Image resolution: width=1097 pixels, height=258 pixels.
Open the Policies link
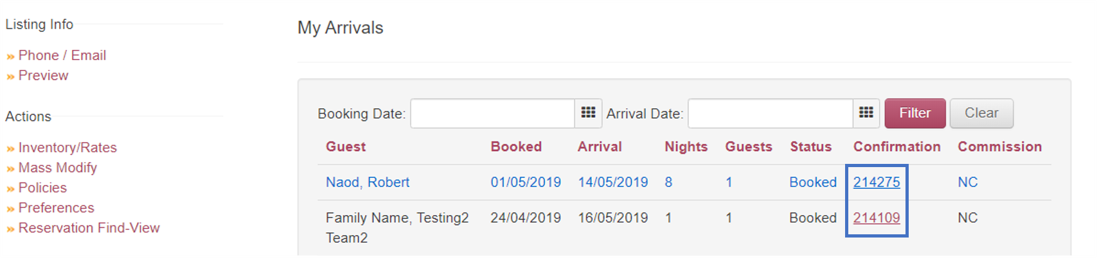coord(42,188)
